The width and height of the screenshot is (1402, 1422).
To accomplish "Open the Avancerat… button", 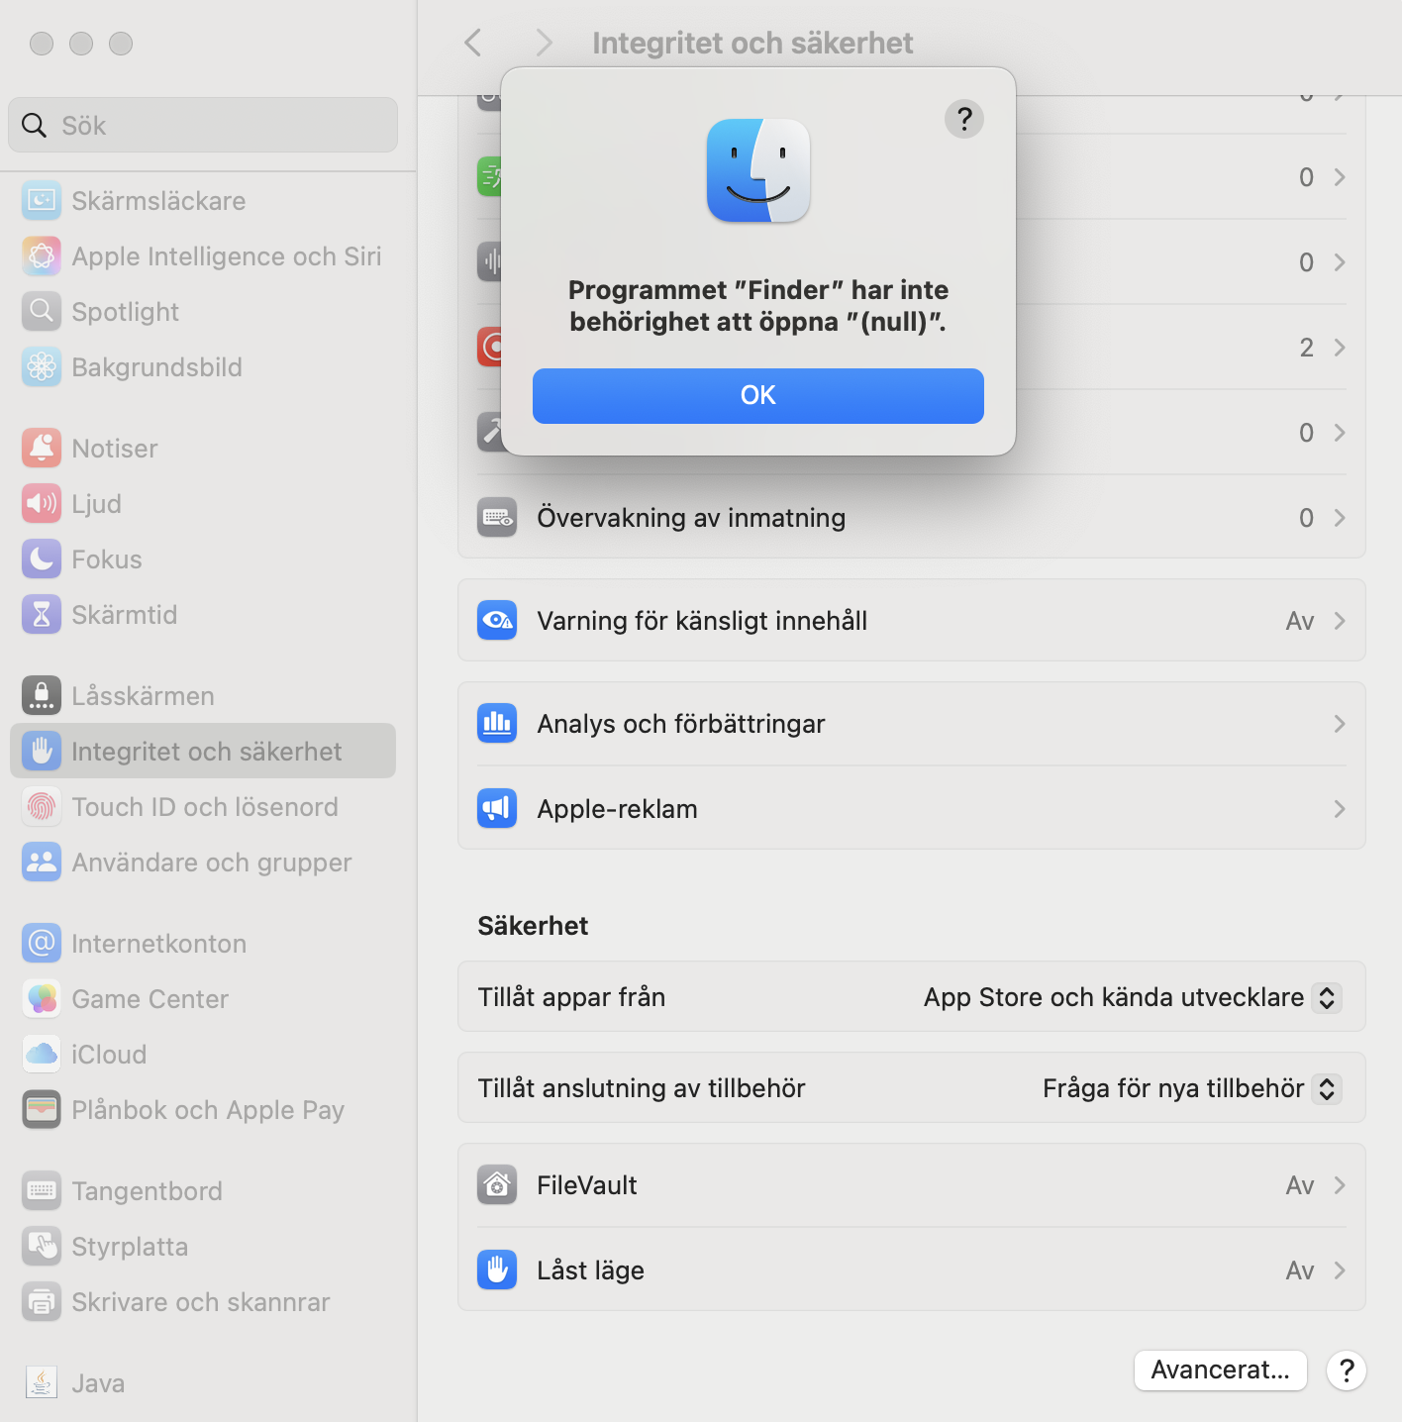I will (1221, 1371).
